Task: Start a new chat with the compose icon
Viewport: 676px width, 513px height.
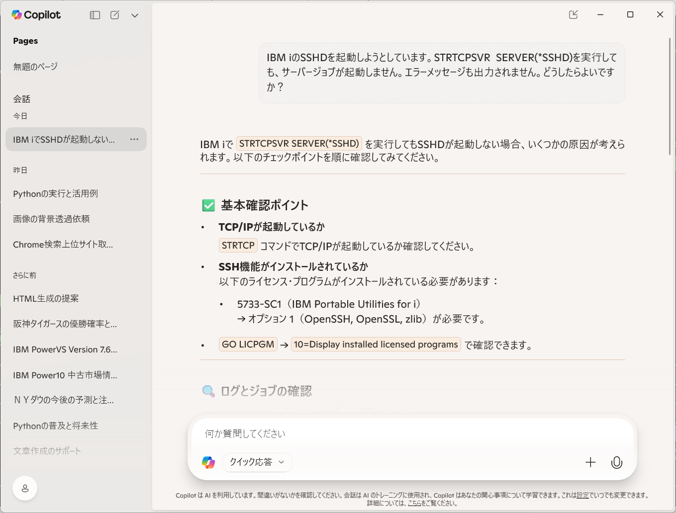Action: click(115, 15)
